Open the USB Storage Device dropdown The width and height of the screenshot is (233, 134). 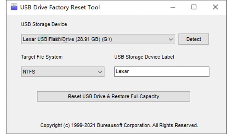click(98, 39)
